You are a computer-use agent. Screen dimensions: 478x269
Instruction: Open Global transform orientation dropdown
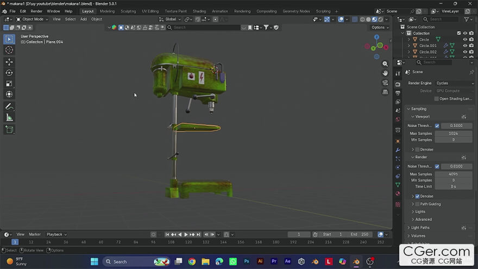(x=170, y=19)
